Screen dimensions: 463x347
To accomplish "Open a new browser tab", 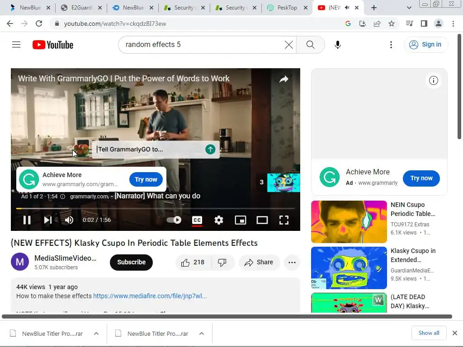I will [374, 8].
